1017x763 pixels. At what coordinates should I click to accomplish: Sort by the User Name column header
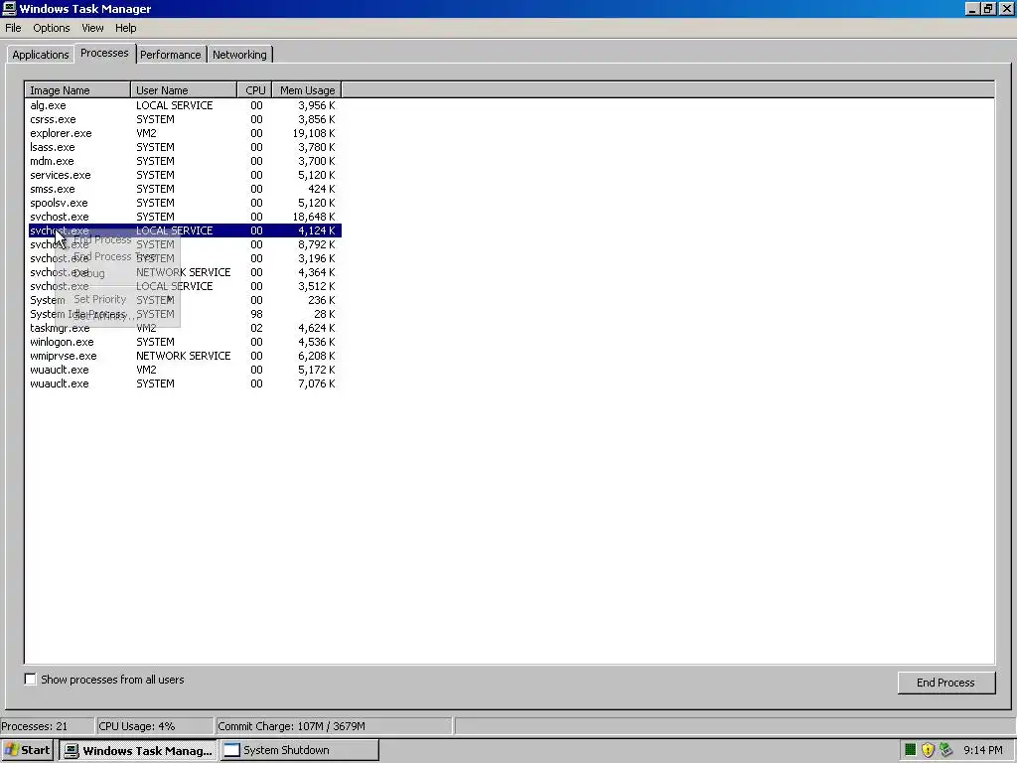pyautogui.click(x=184, y=90)
